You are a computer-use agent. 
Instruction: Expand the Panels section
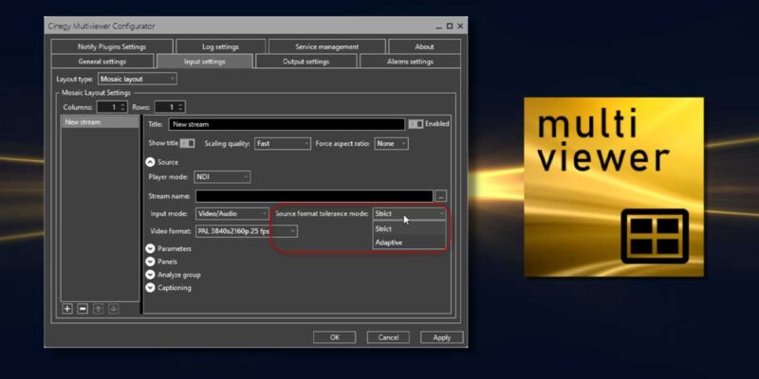[x=151, y=262]
